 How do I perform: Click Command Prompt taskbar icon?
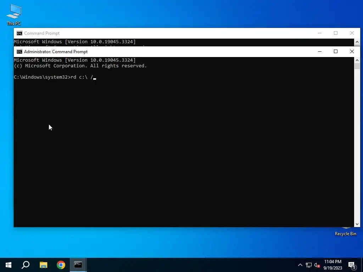[x=78, y=265]
